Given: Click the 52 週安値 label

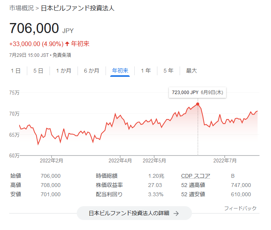Looking at the screenshot, I should (193, 194).
